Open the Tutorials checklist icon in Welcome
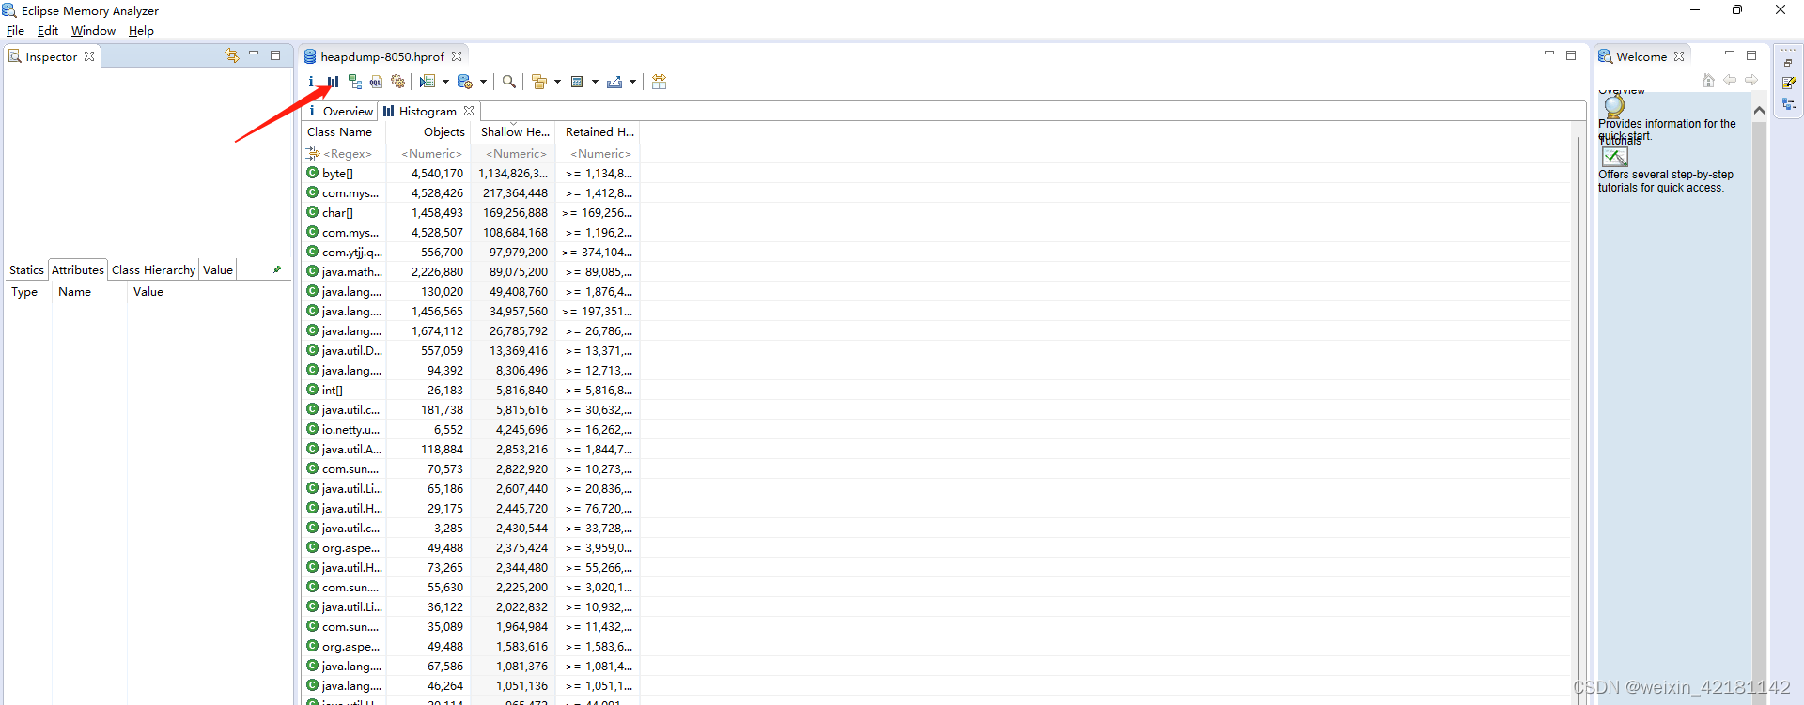 point(1615,157)
